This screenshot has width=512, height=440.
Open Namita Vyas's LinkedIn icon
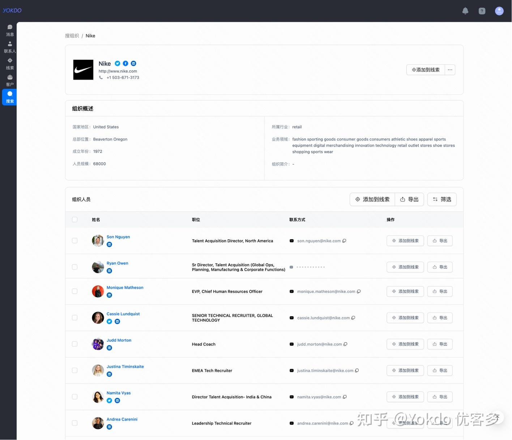pos(118,401)
